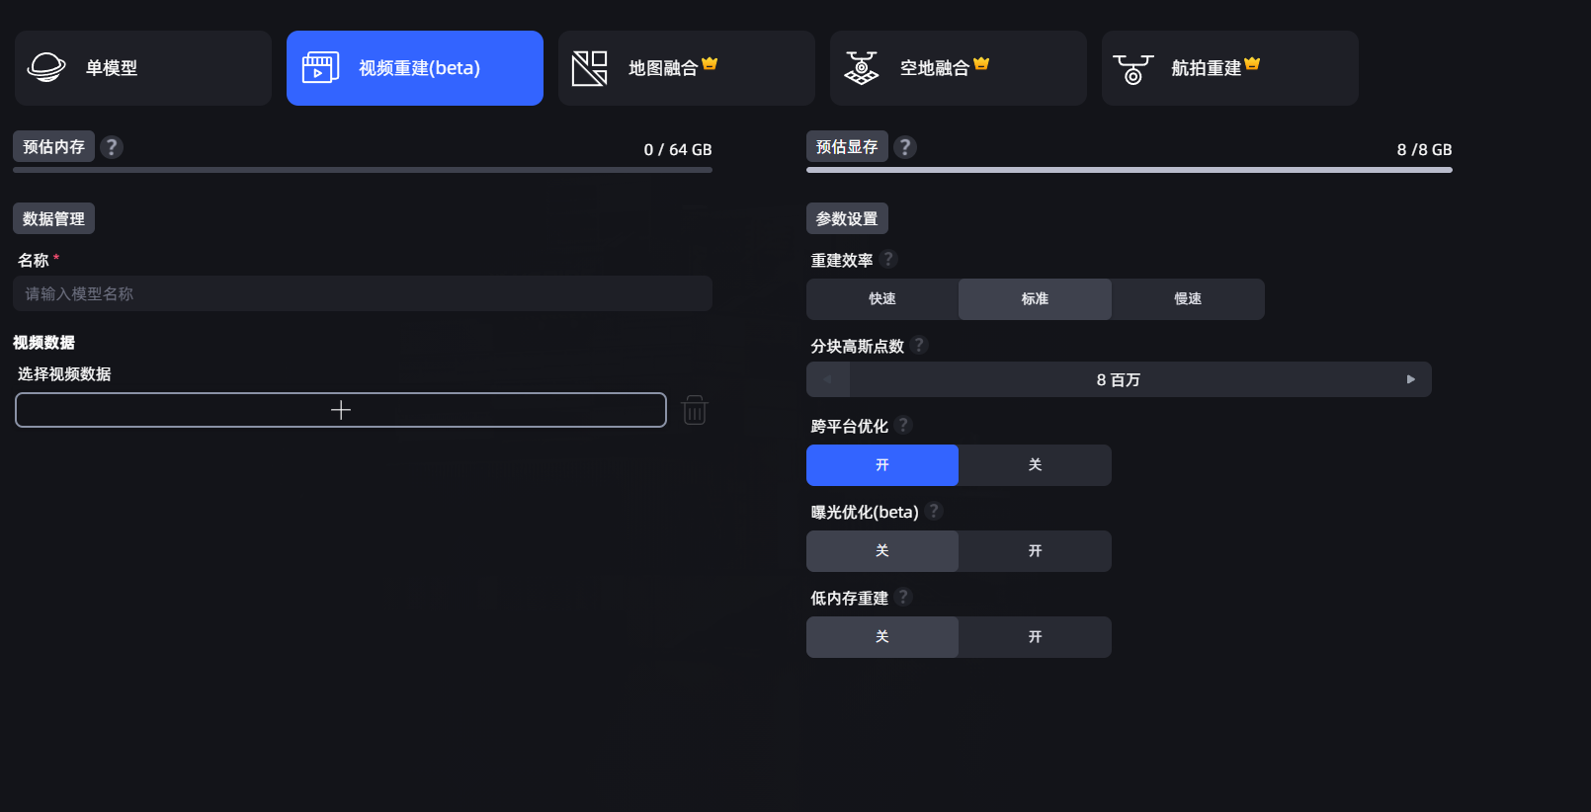Image resolution: width=1591 pixels, height=812 pixels.
Task: Set 重建效率 to 慢速
Action: coord(1188,299)
